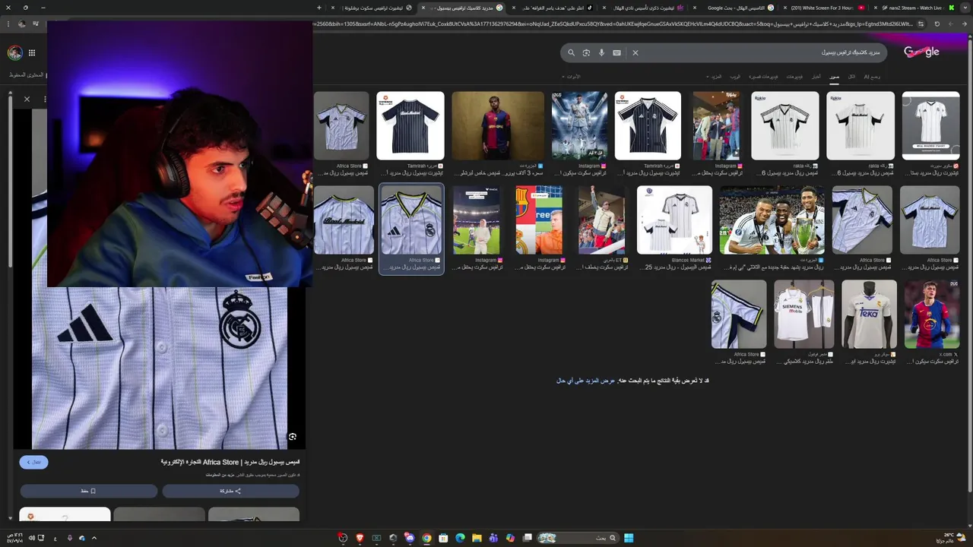Switch to the nanz2 Stream browser tab
This screenshot has width=973, height=547.
point(916,8)
